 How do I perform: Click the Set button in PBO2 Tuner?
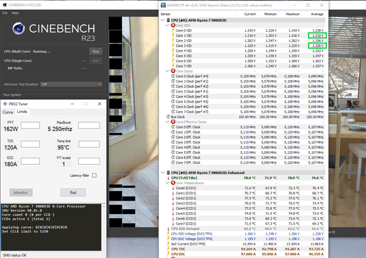pyautogui.click(x=73, y=193)
